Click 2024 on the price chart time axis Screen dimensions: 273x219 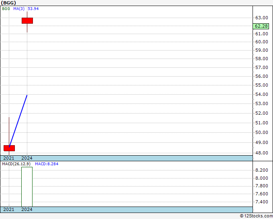pos(27,158)
